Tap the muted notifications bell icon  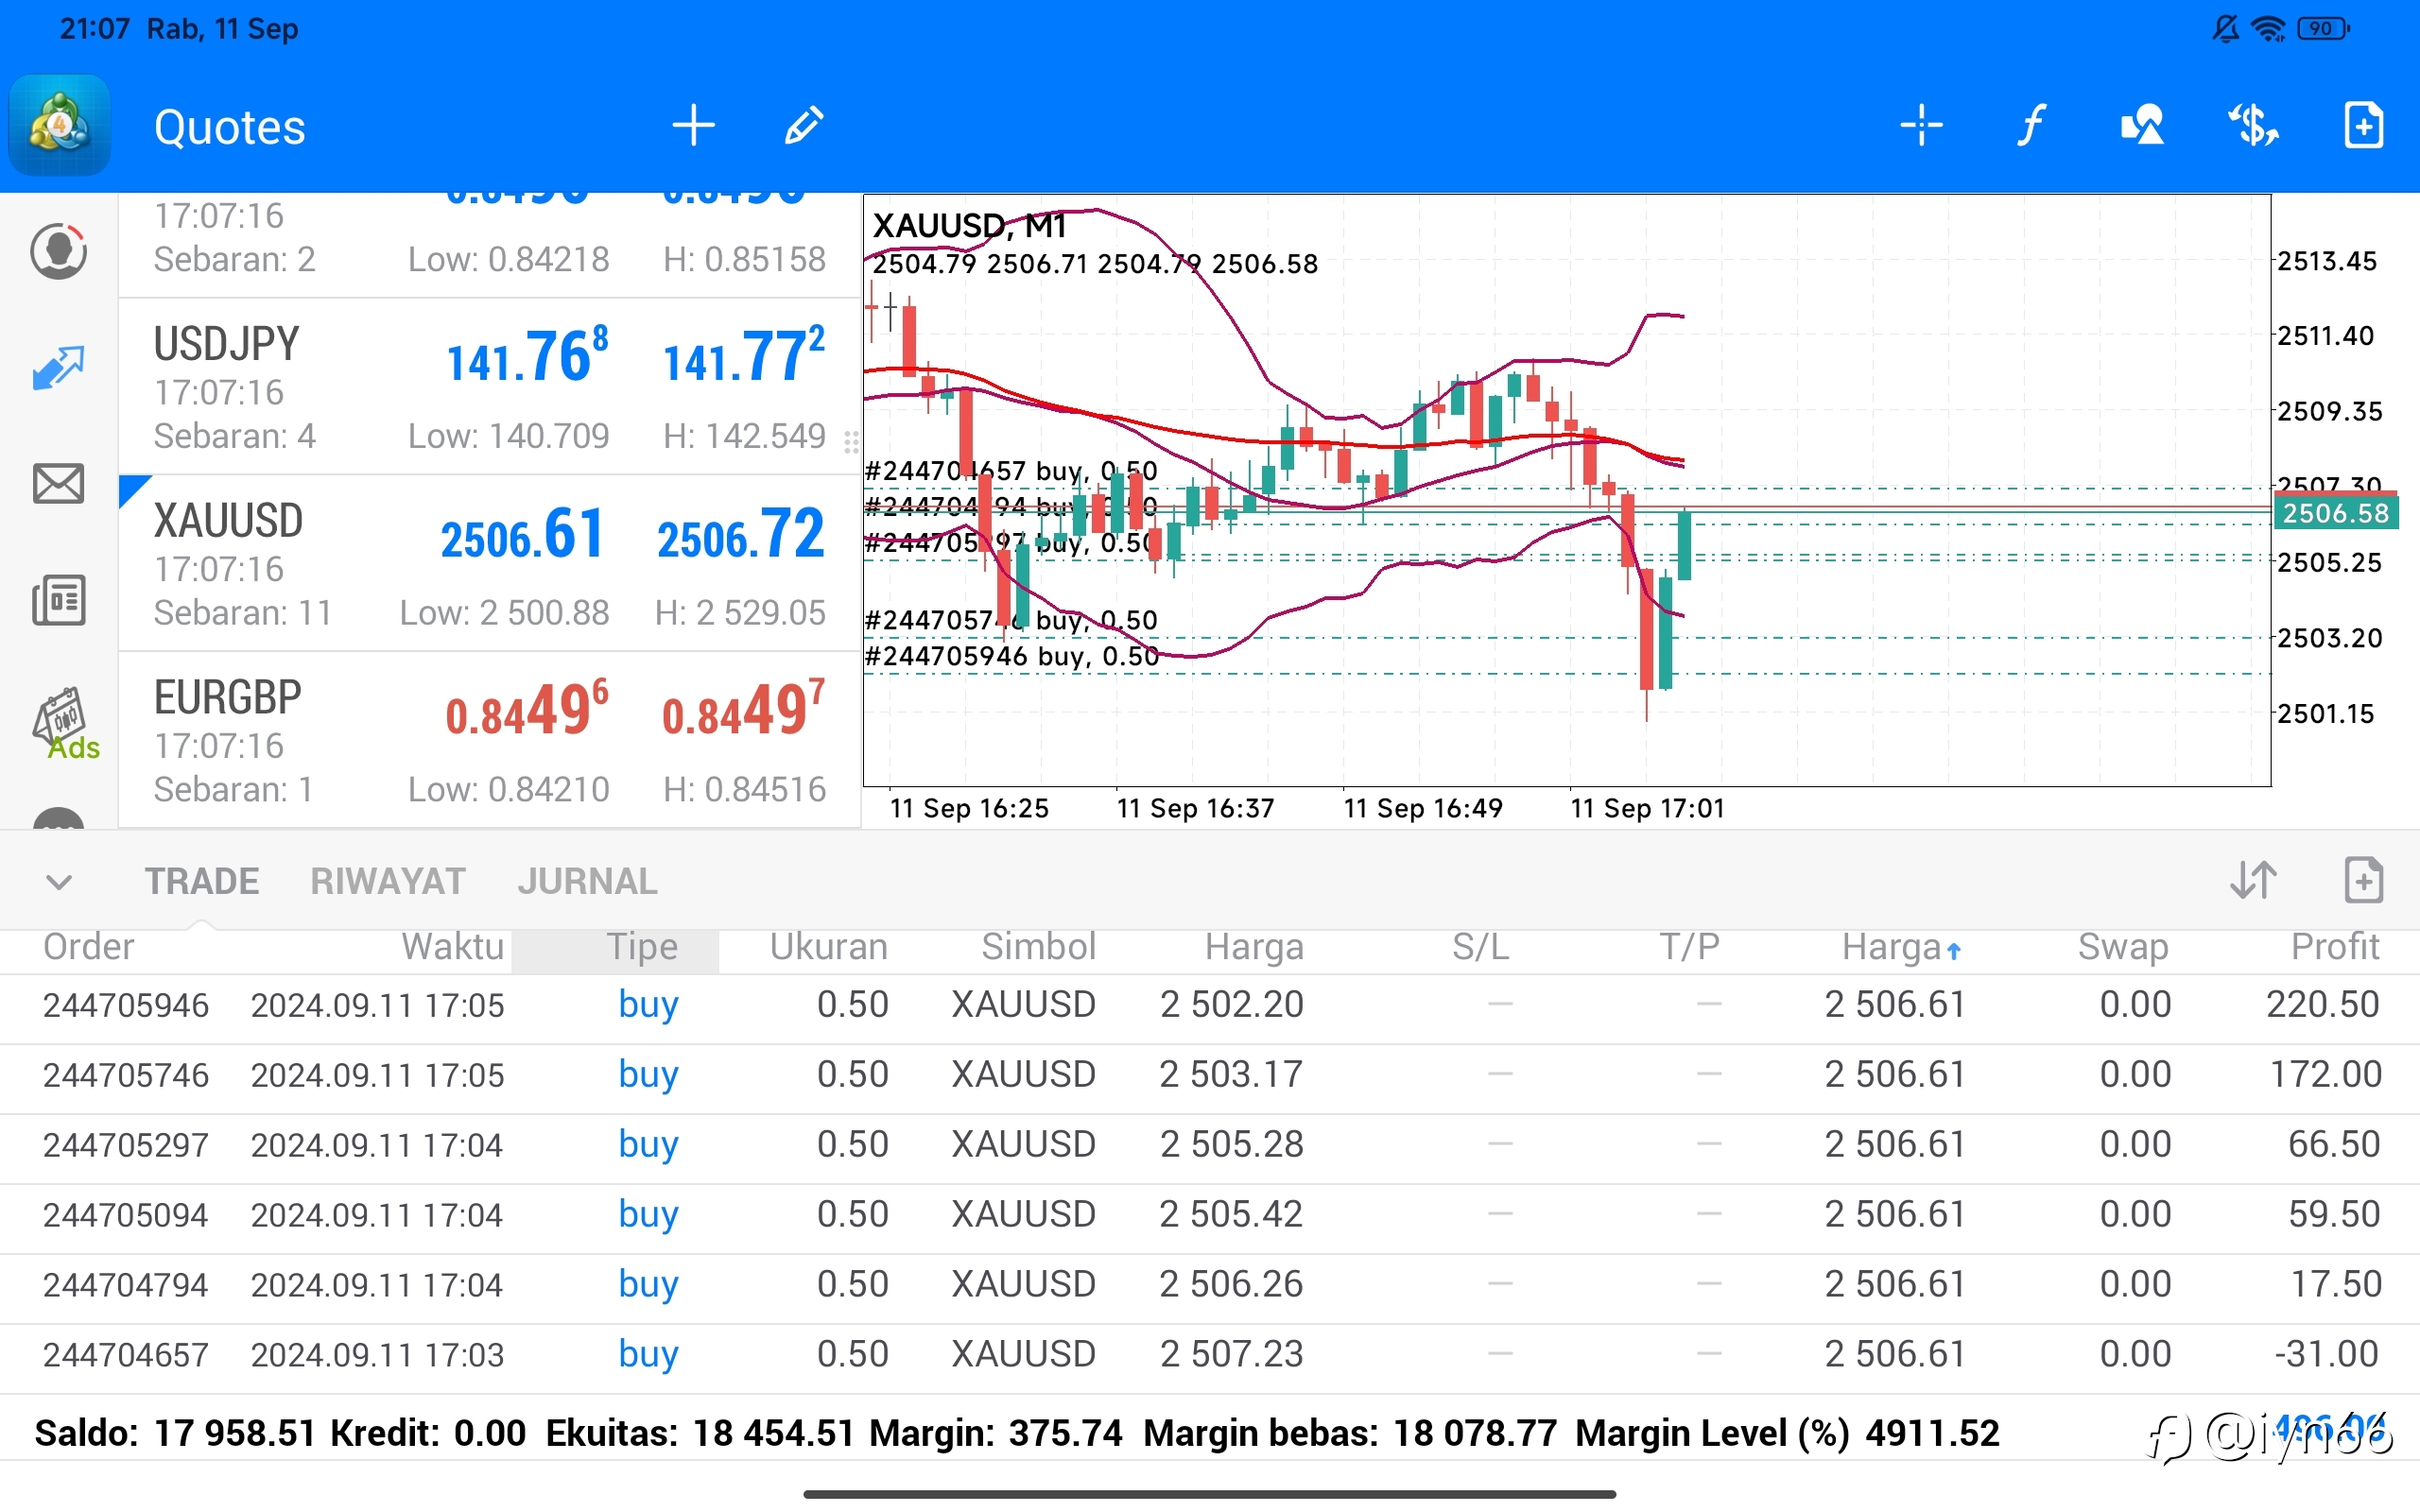(x=2225, y=29)
